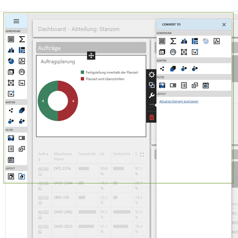Select the Pivot (sigma) item in the left toolbox
The width and height of the screenshot is (238, 238).
[x=22, y=39]
